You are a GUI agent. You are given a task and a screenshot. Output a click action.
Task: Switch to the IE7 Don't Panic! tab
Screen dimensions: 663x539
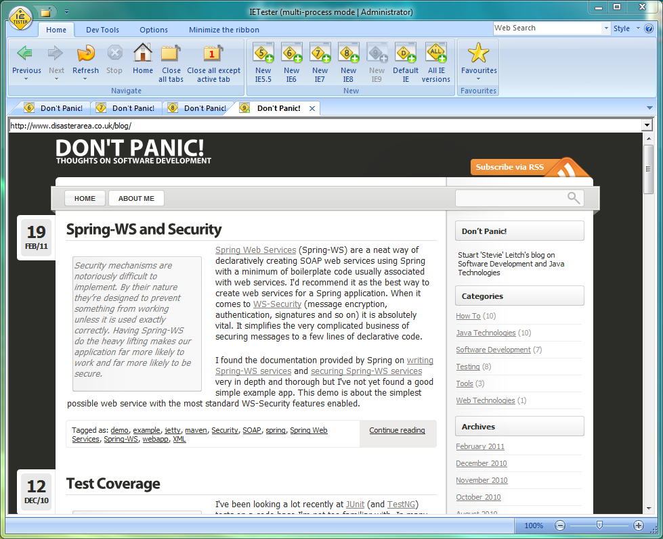click(x=125, y=108)
